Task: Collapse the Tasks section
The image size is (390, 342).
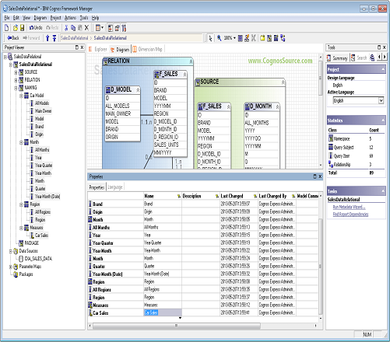Action: pos(383,191)
